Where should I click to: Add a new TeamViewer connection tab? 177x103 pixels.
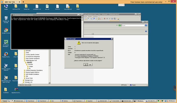coord(23,2)
